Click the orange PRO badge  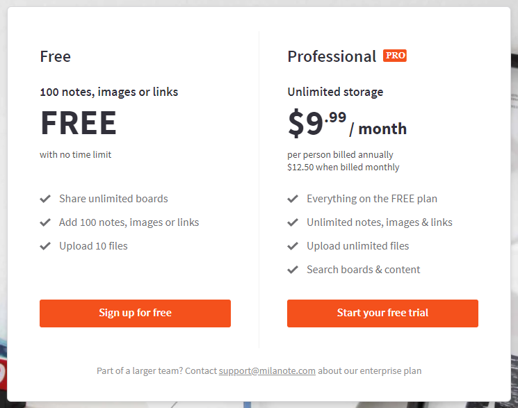395,56
